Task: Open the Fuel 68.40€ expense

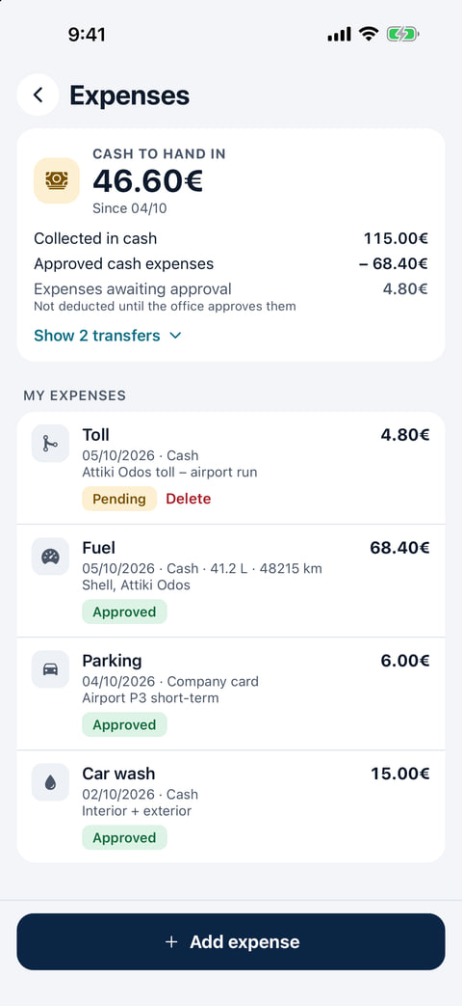Action: coord(231,581)
